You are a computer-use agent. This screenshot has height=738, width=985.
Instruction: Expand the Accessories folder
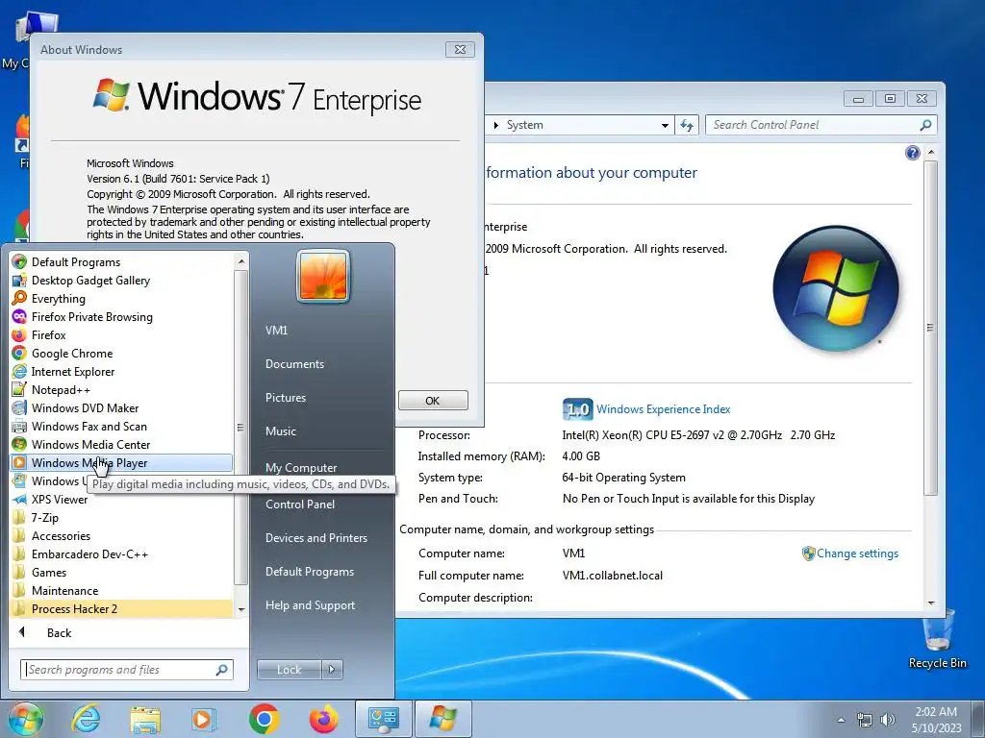122,536
